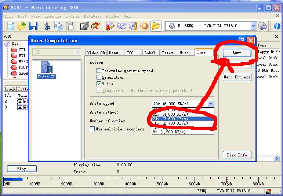Screen dimensions: 283x196
Task: Click the Cut scissors icon
Action: [x=47, y=26]
